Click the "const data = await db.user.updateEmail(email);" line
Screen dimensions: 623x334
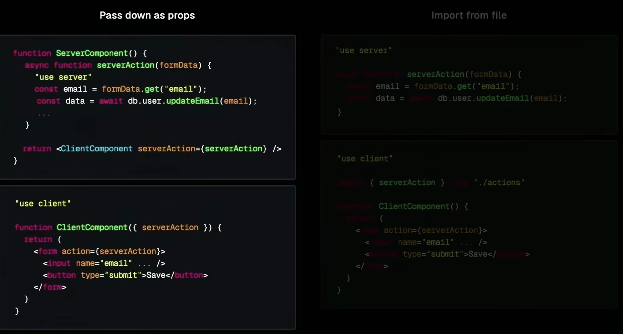147,101
